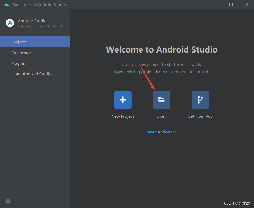
Task: Click the Get from VCS label
Action: (x=200, y=116)
